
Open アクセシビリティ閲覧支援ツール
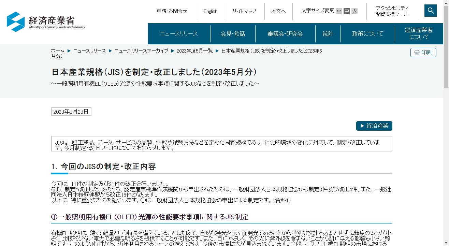coord(392,11)
